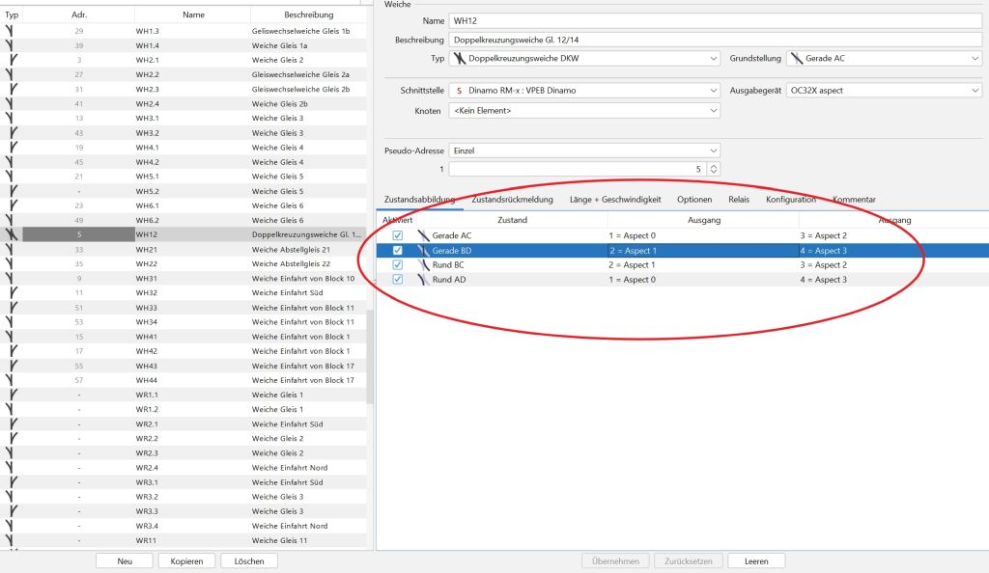Click the turnout icon beside WH21
The height and width of the screenshot is (573, 989).
[10, 249]
